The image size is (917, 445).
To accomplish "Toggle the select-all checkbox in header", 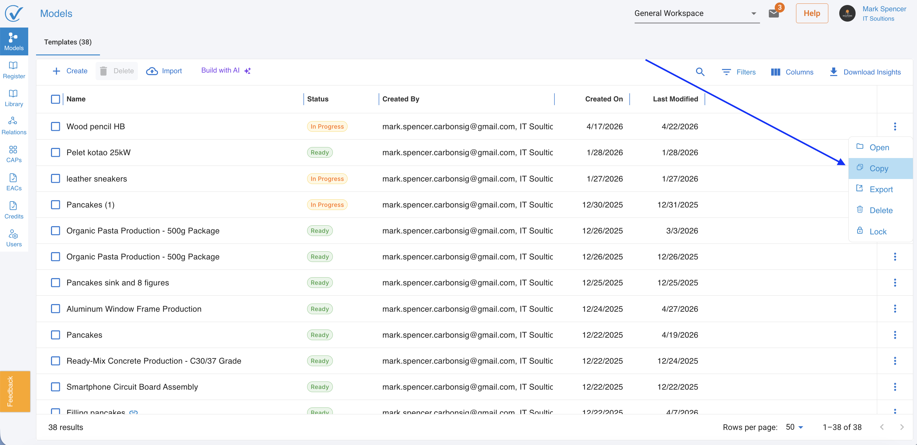I will tap(55, 99).
